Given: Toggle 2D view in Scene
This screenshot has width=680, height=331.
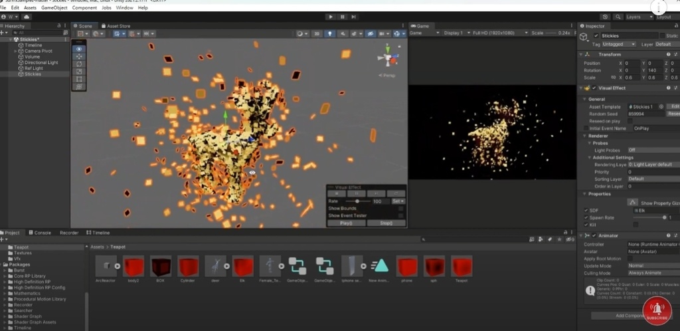Looking at the screenshot, I should point(317,34).
